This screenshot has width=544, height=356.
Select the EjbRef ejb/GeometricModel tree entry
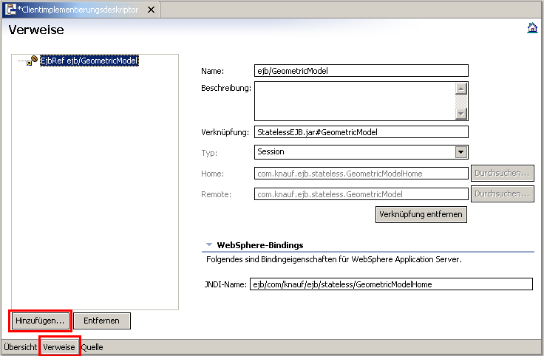pos(89,61)
